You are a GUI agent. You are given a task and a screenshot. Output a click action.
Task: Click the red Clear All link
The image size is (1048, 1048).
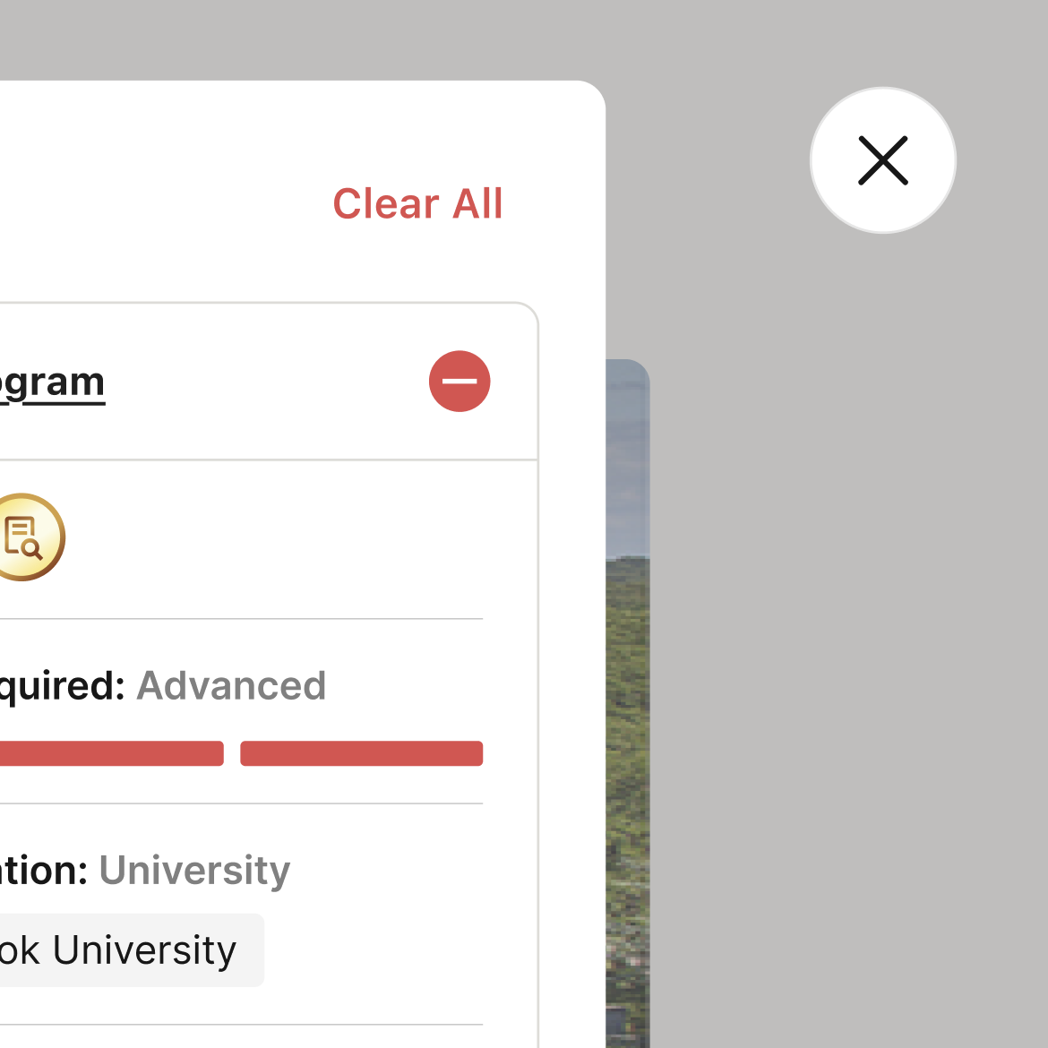[417, 204]
